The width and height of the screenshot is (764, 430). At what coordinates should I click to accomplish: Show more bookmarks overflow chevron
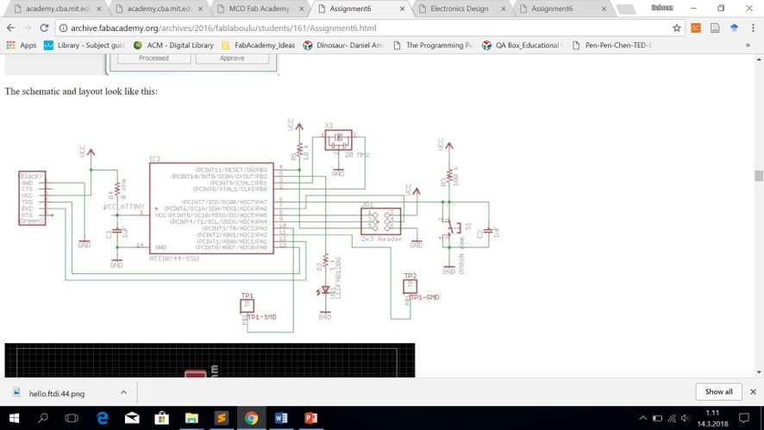click(x=748, y=46)
